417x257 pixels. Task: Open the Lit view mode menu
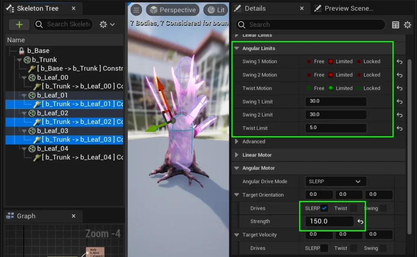coord(216,10)
